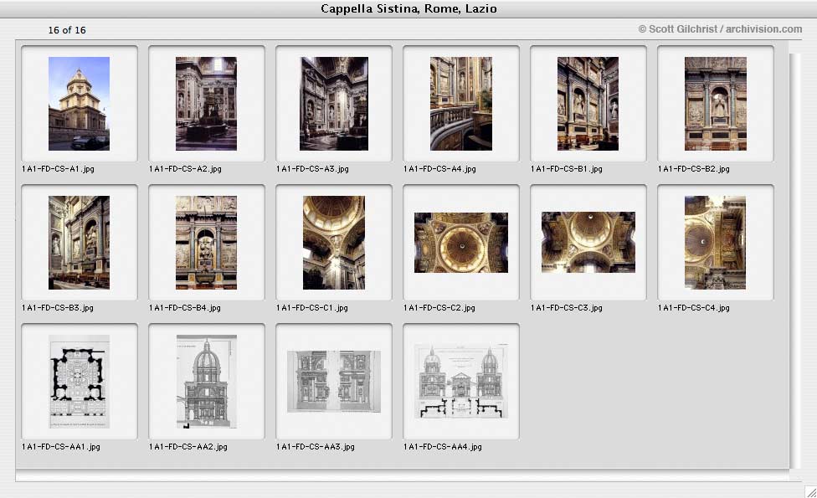Click the '16 of 16' image count
Screen dimensions: 817x498
67,30
